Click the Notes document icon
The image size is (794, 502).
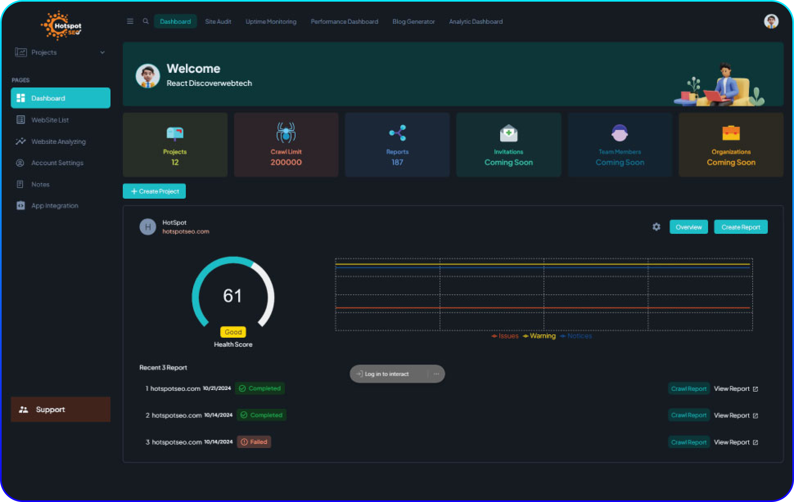click(20, 184)
